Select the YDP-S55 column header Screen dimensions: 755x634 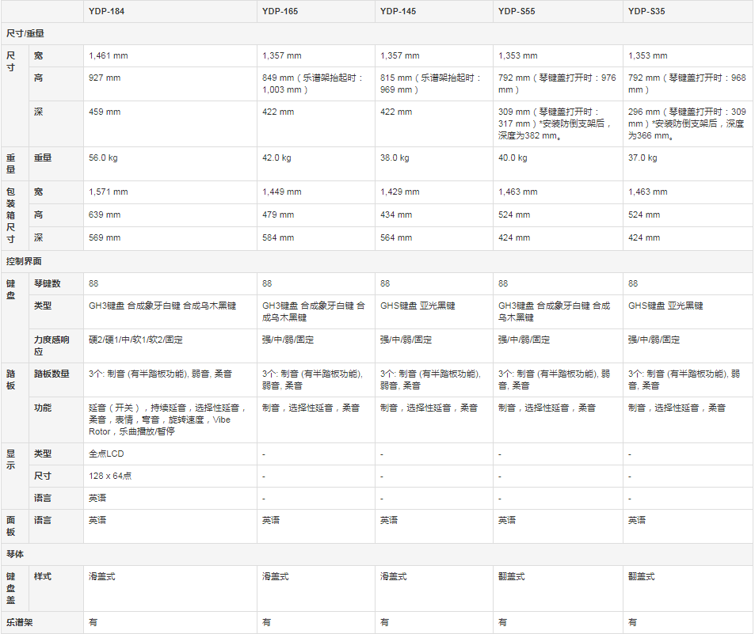[x=558, y=11]
